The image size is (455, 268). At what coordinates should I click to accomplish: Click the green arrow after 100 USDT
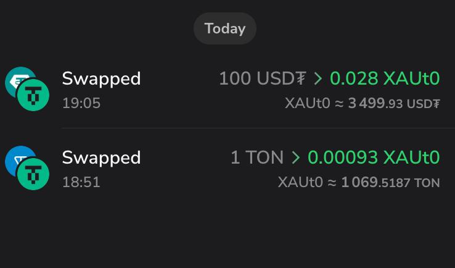[318, 78]
